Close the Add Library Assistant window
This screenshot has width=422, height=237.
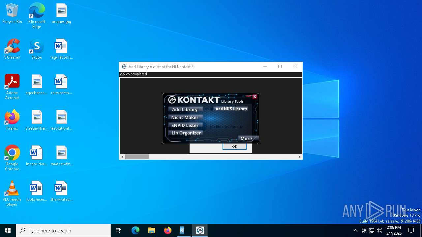[295, 66]
